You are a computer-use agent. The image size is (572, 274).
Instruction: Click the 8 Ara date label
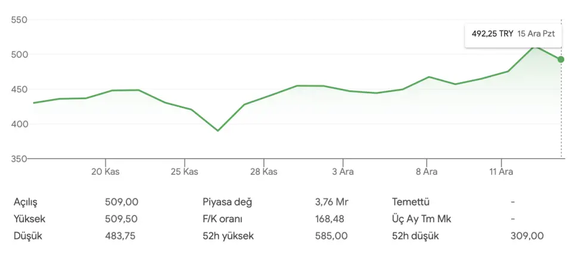coord(427,172)
